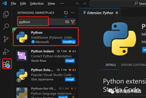Click the Python extension list icon

coord(22,37)
